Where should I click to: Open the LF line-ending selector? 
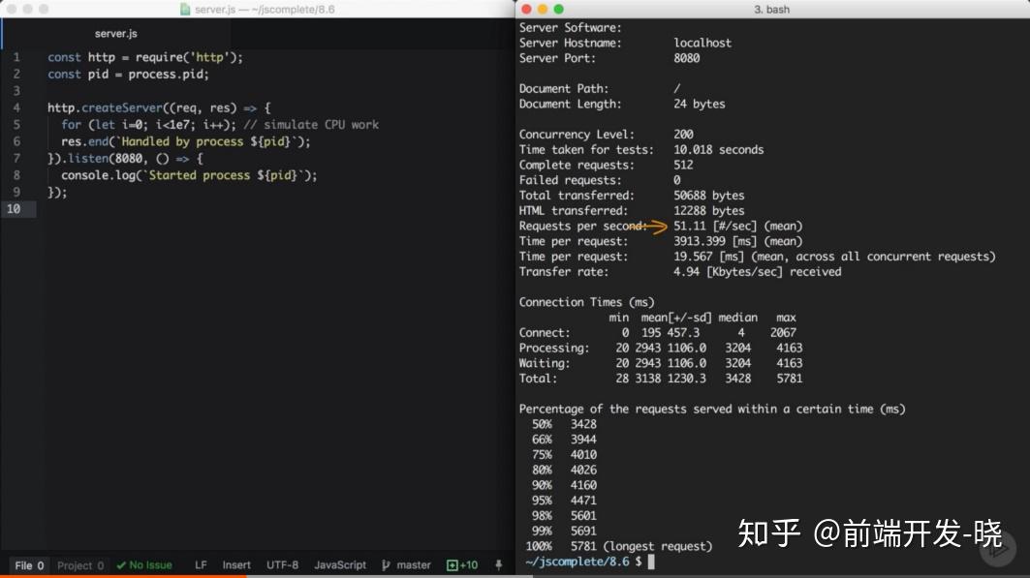pos(200,564)
